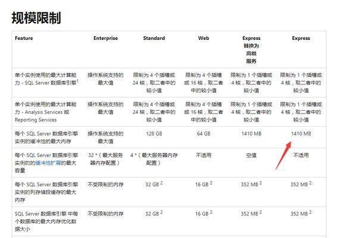Screen dimensions: 359x238
Task: Click the plain Express header lacking 高级服务 subtitle
Action: tap(301, 38)
